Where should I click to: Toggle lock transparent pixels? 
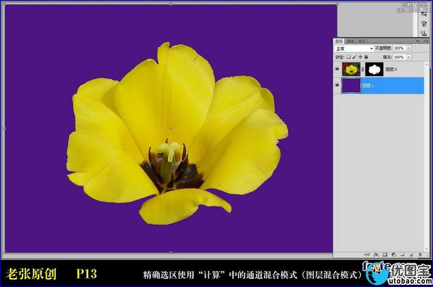click(349, 57)
